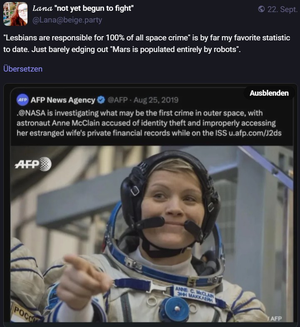Open the astronaut photo attachment
The width and height of the screenshot is (300, 327).
152,233
